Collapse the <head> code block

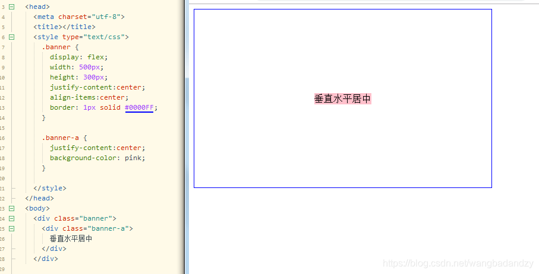[12, 7]
